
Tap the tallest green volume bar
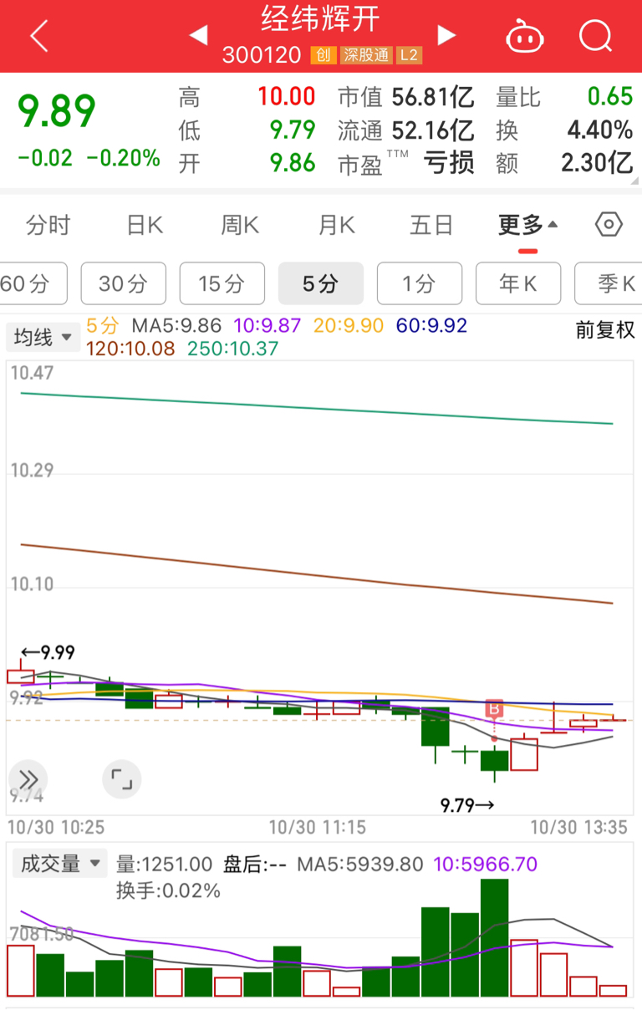[x=494, y=937]
